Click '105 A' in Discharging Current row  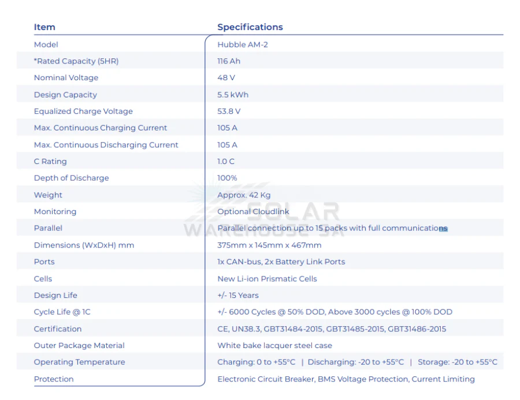(227, 145)
